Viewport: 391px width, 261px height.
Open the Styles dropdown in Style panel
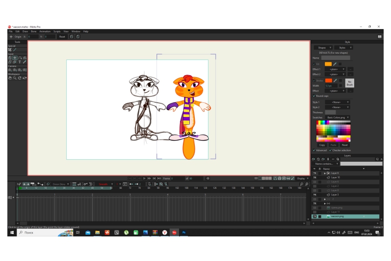(343, 48)
